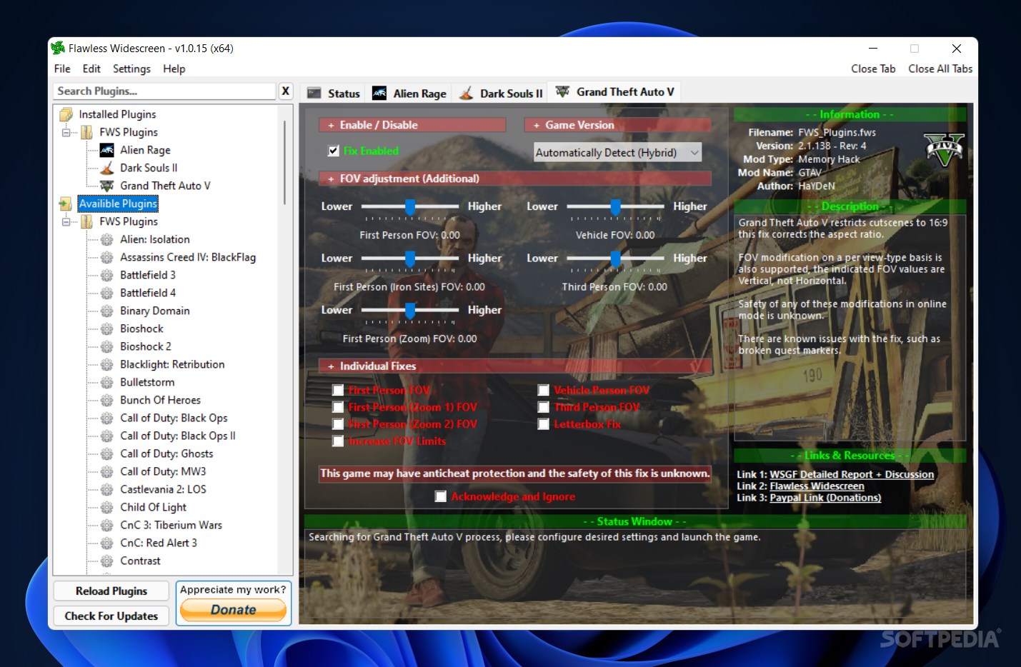Screen dimensions: 1021x667
Task: Click the PayPal Donate button
Action: coord(234,610)
